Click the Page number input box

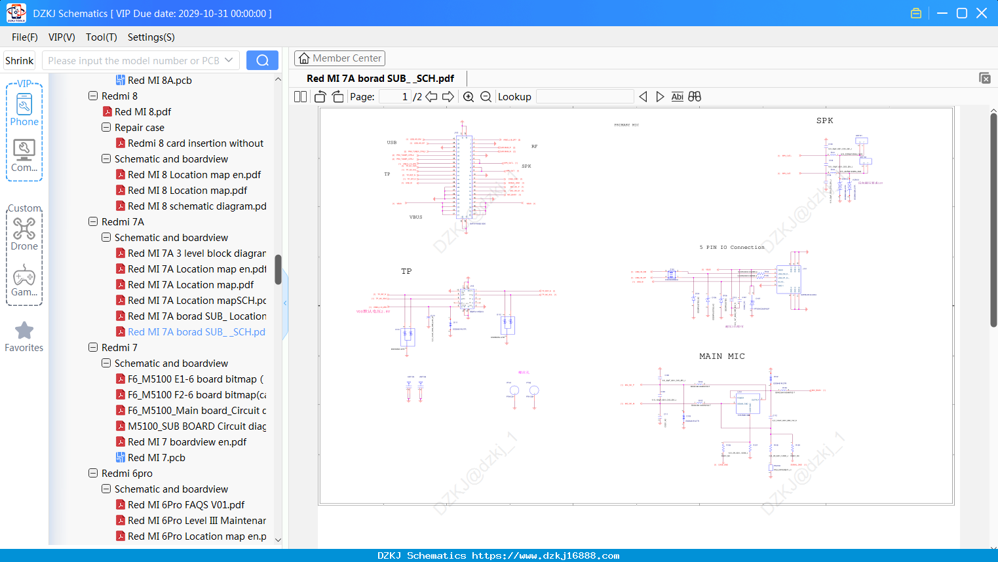pos(395,96)
